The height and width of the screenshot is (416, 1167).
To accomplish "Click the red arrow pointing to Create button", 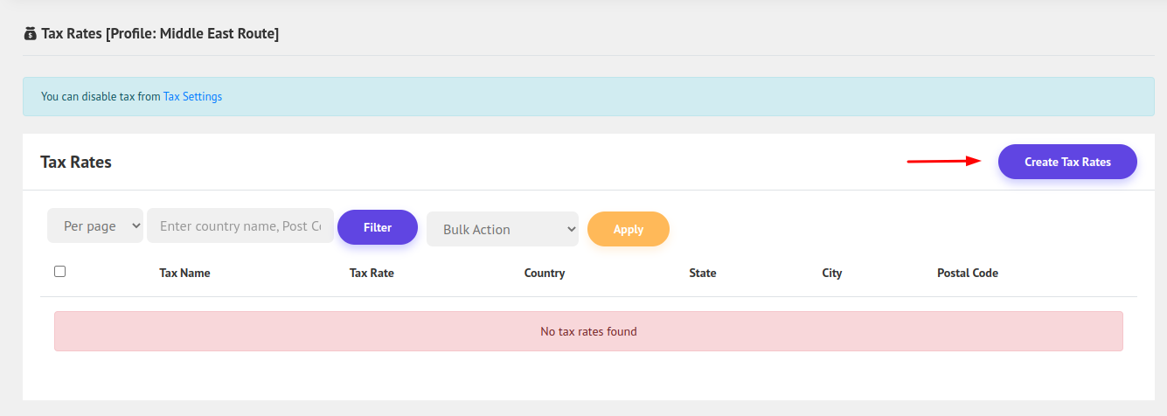I will [944, 161].
